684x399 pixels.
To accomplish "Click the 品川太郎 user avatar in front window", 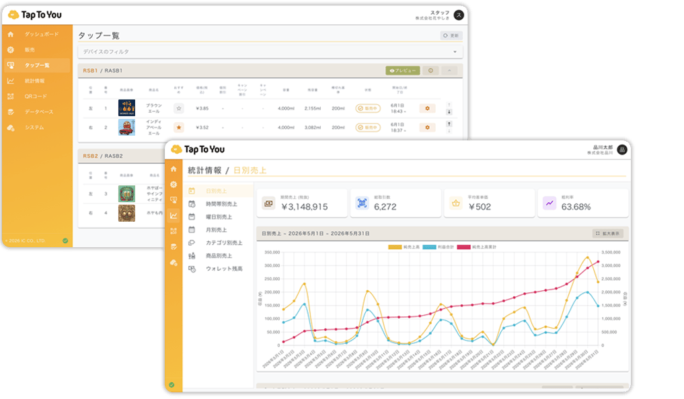I will point(622,150).
